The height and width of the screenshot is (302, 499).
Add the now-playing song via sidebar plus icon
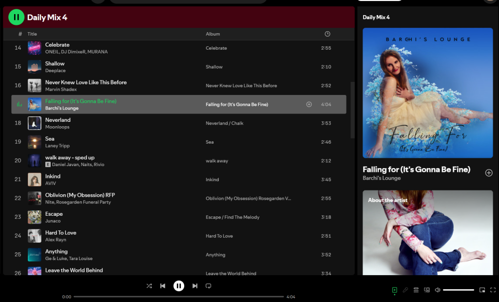[489, 173]
